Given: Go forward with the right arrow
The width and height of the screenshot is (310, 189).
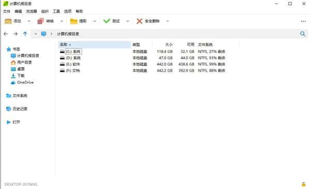Looking at the screenshot, I should coord(16,34).
